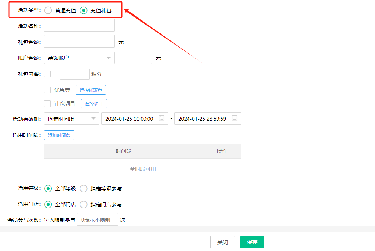
Task: Open the 余额账户 account dropdown
Action: [79, 58]
